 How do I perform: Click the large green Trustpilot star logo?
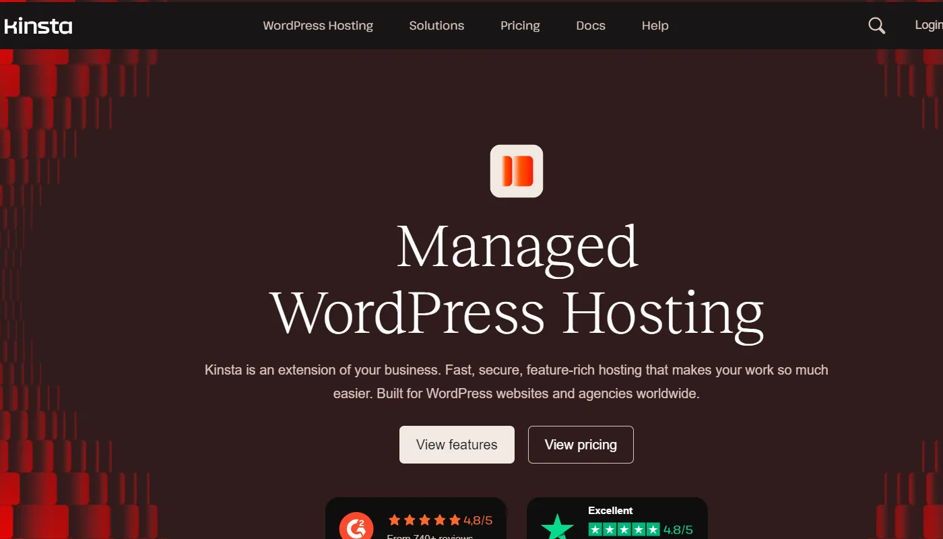[x=557, y=527]
